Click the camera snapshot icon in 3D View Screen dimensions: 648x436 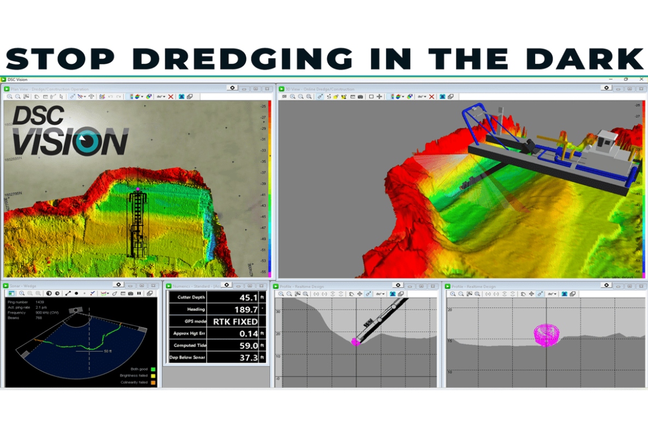point(361,96)
